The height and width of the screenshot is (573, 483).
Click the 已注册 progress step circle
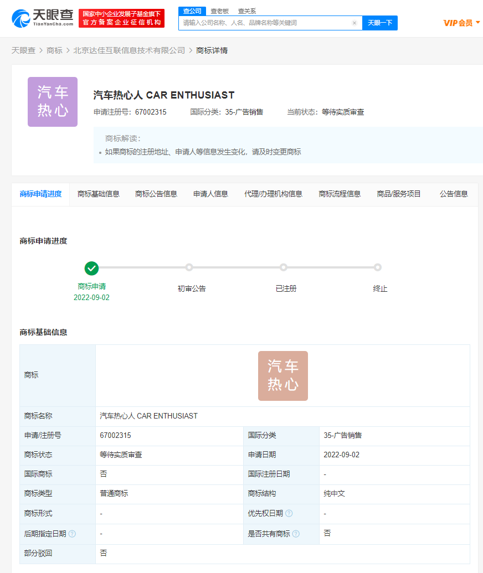284,267
